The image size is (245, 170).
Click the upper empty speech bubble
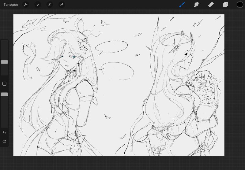click(x=111, y=47)
